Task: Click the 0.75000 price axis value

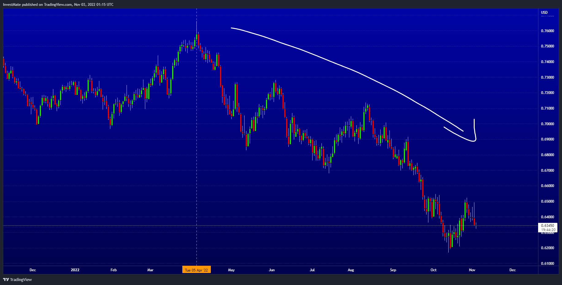Action: pyautogui.click(x=548, y=46)
